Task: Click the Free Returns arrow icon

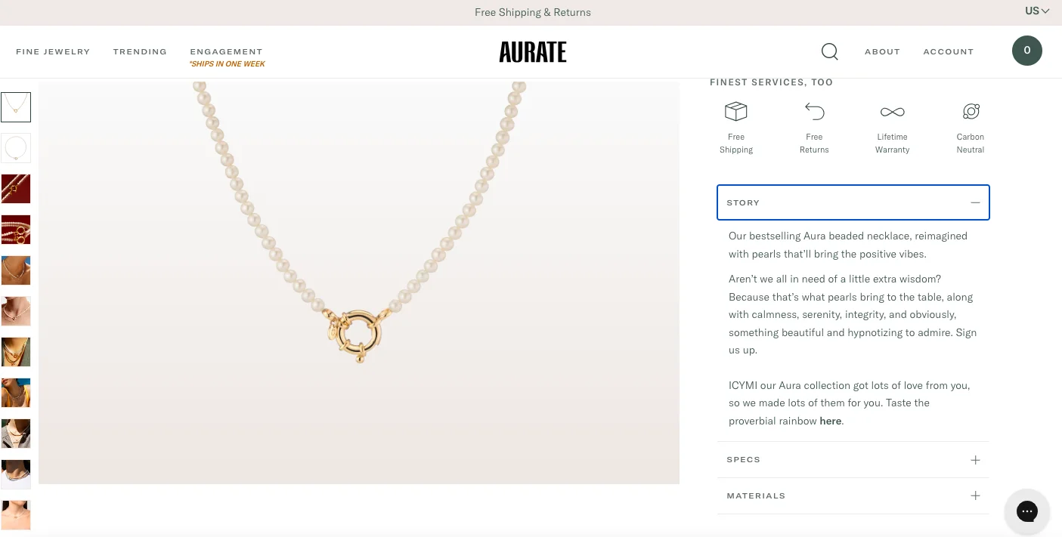Action: pyautogui.click(x=814, y=111)
